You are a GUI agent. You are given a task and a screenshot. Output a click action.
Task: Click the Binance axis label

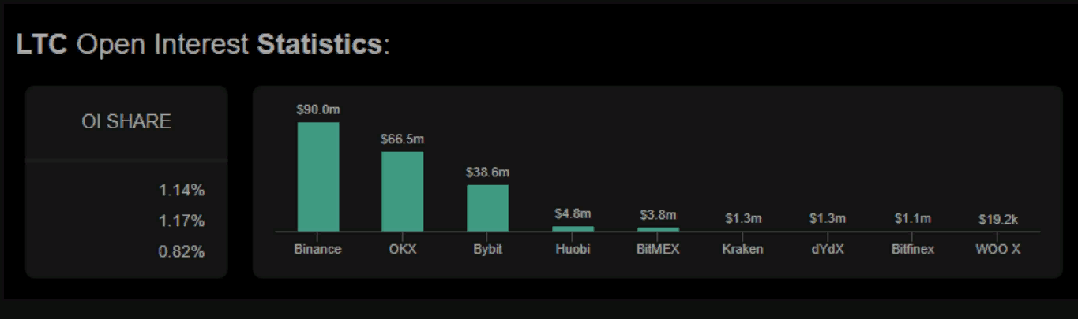tap(317, 250)
